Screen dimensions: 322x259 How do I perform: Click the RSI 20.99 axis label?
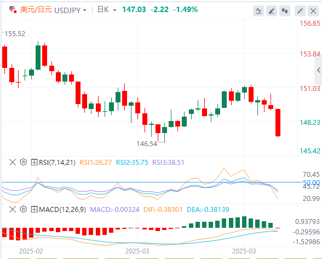coord(311,199)
